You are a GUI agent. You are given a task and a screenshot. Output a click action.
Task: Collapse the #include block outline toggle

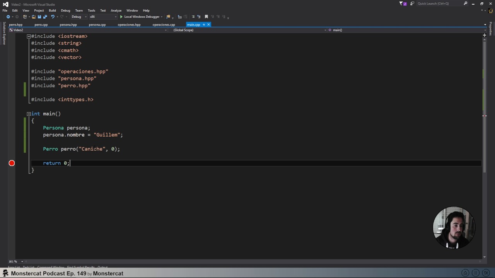click(29, 36)
